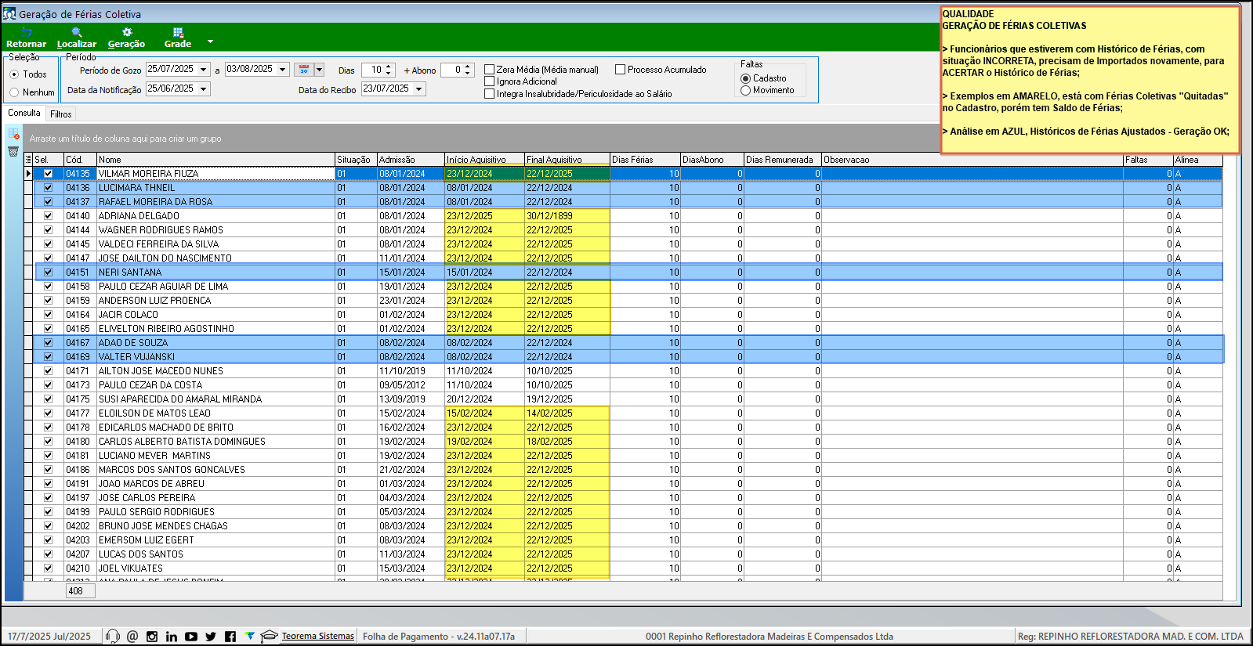Open the Data do Recibo date dropdown
This screenshot has width=1253, height=646.
419,89
